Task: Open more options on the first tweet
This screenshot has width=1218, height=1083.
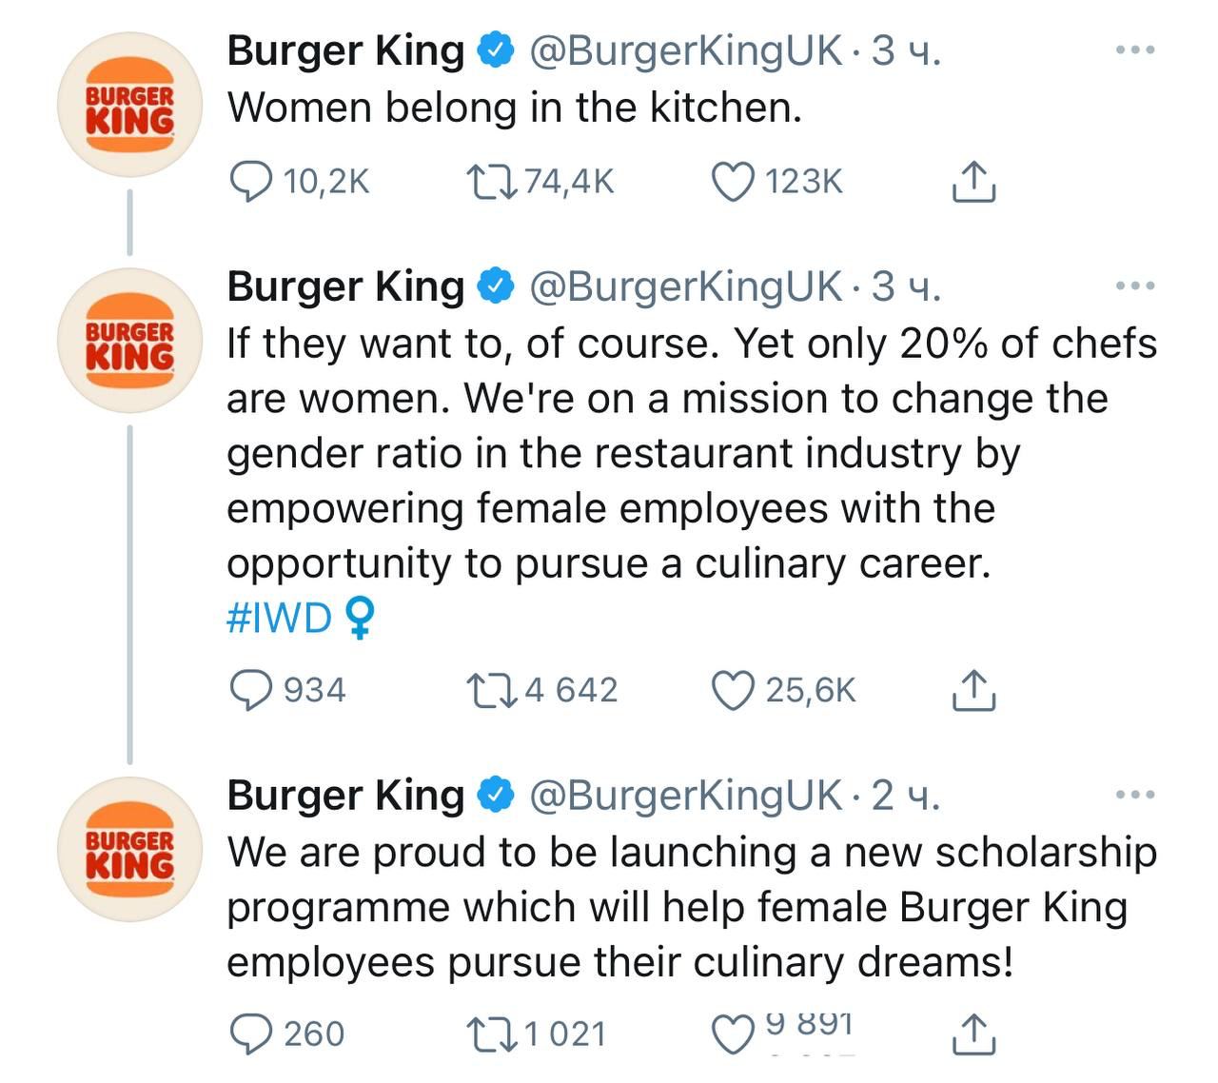Action: coord(1135,49)
